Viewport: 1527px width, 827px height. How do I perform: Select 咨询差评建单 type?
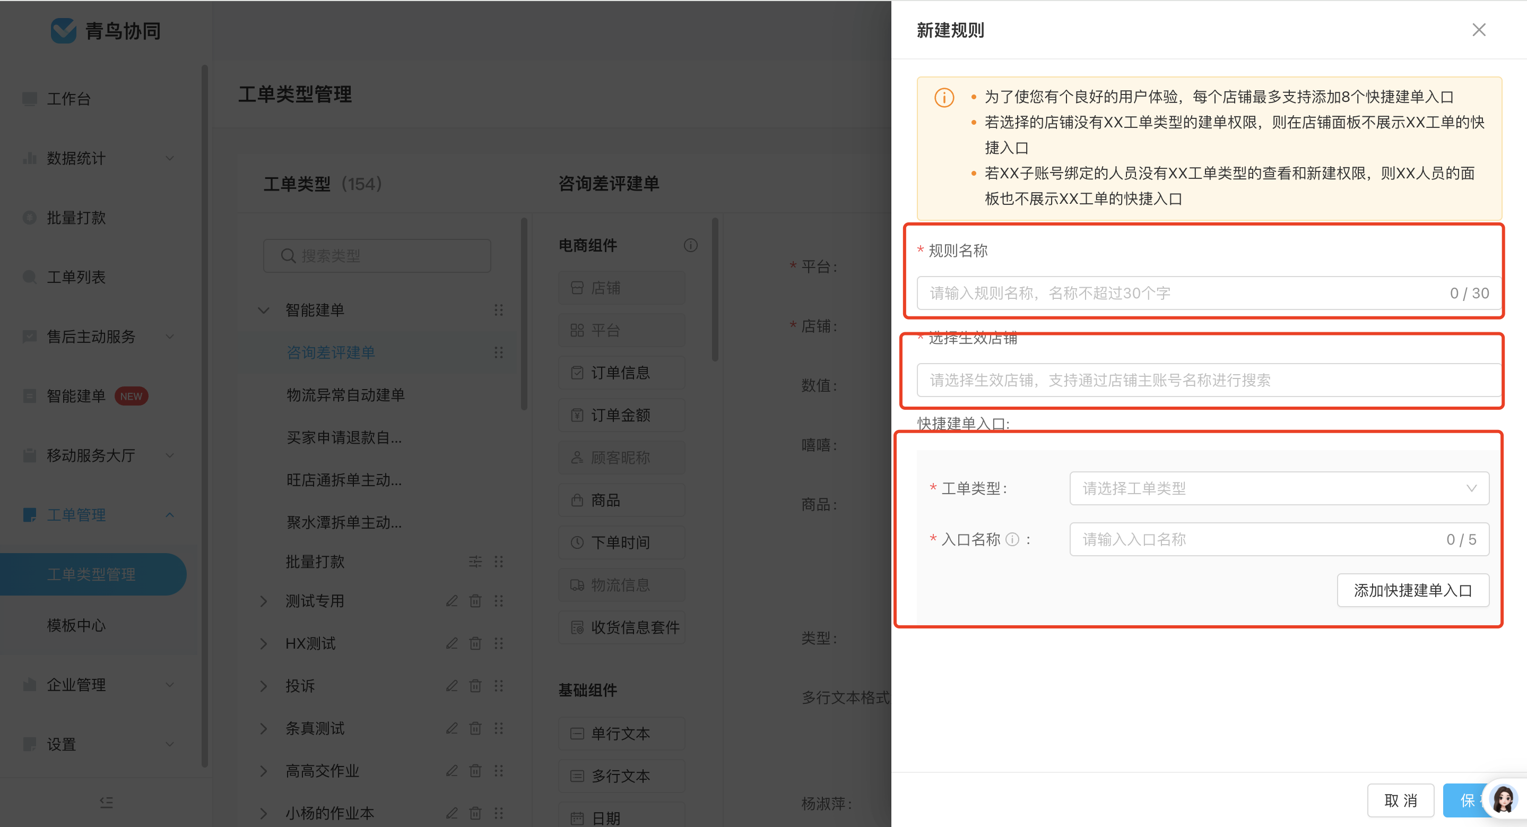(330, 353)
